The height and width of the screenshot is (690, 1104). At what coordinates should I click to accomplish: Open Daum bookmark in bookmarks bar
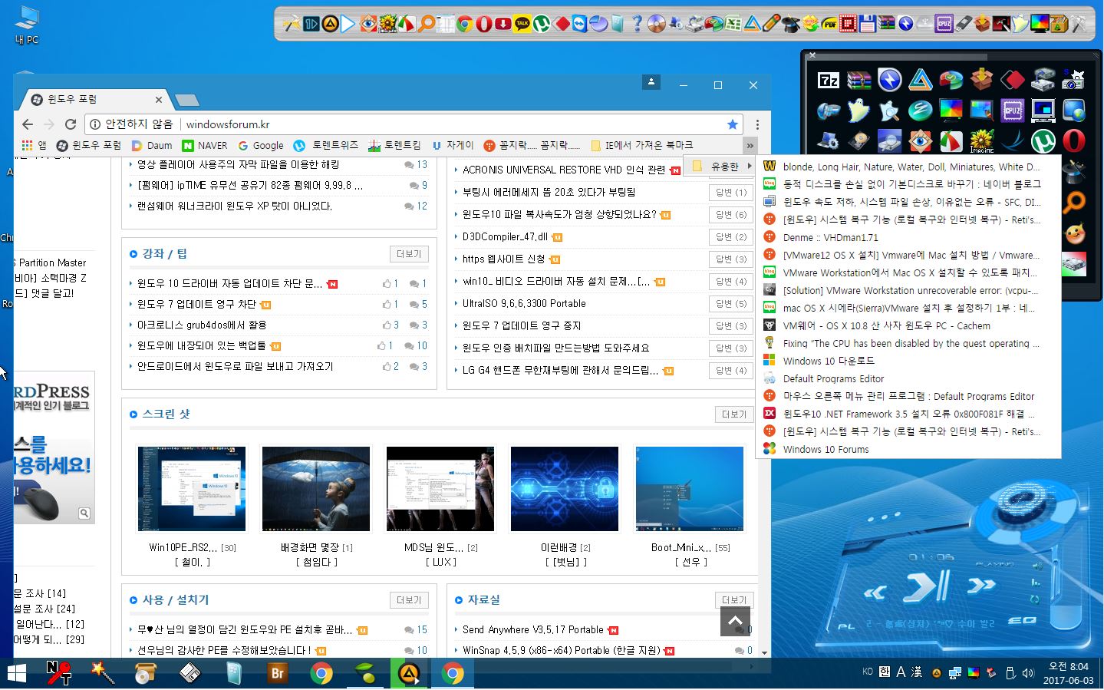coord(152,145)
